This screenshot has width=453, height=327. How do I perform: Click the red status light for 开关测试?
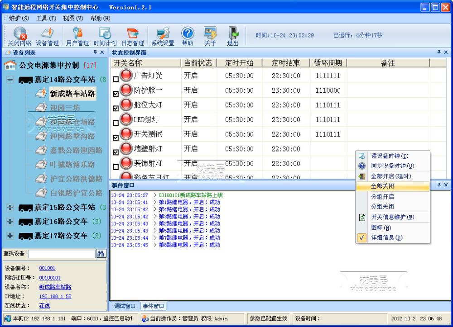tap(126, 134)
